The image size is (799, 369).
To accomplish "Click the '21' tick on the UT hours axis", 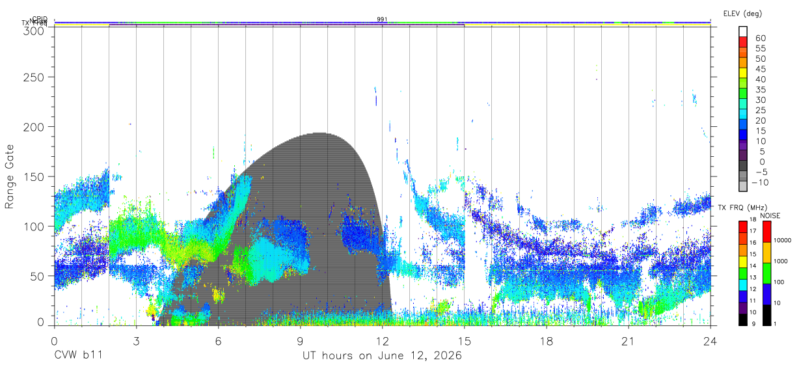I will (629, 340).
